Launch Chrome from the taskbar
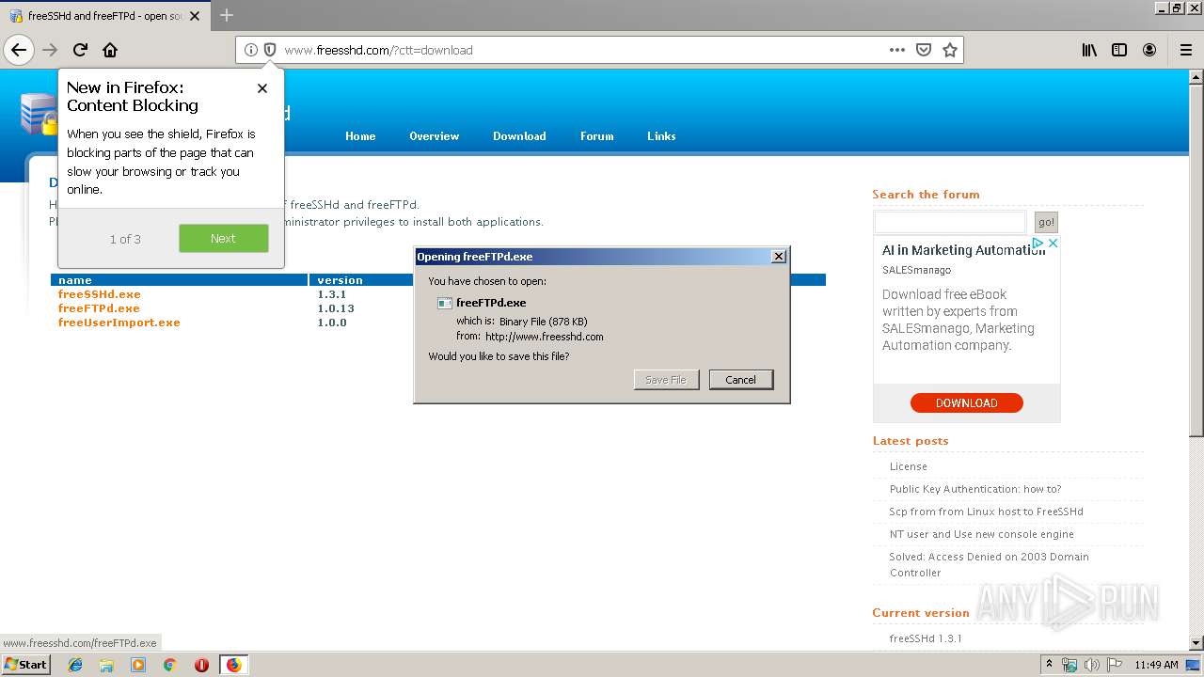 (170, 665)
